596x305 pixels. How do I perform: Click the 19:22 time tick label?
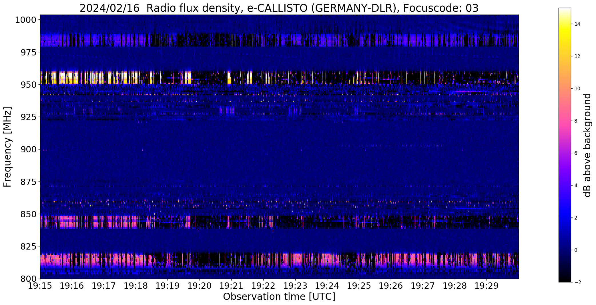[x=264, y=286]
